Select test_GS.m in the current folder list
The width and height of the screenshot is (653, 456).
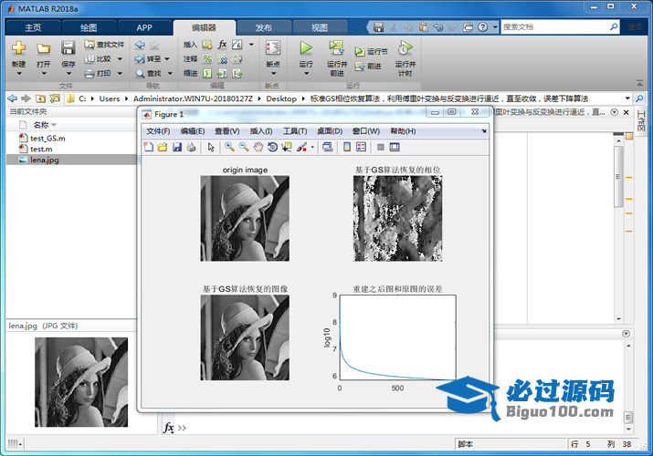point(47,138)
